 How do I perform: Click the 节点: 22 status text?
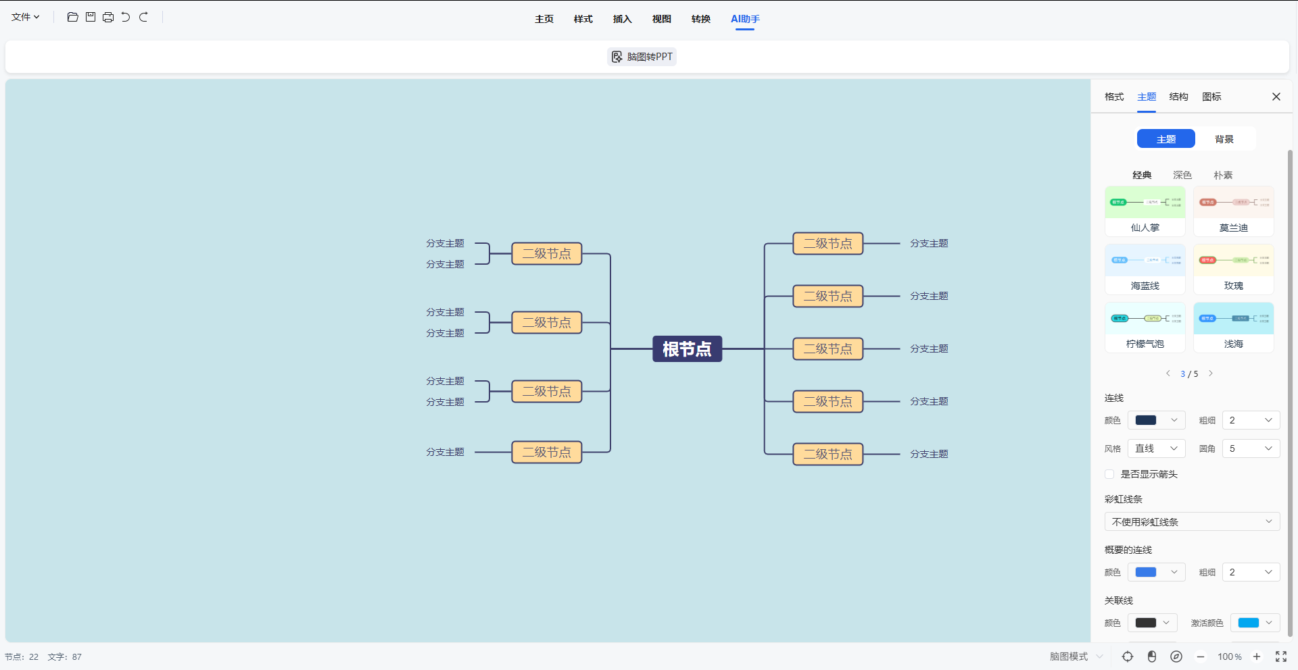click(22, 656)
